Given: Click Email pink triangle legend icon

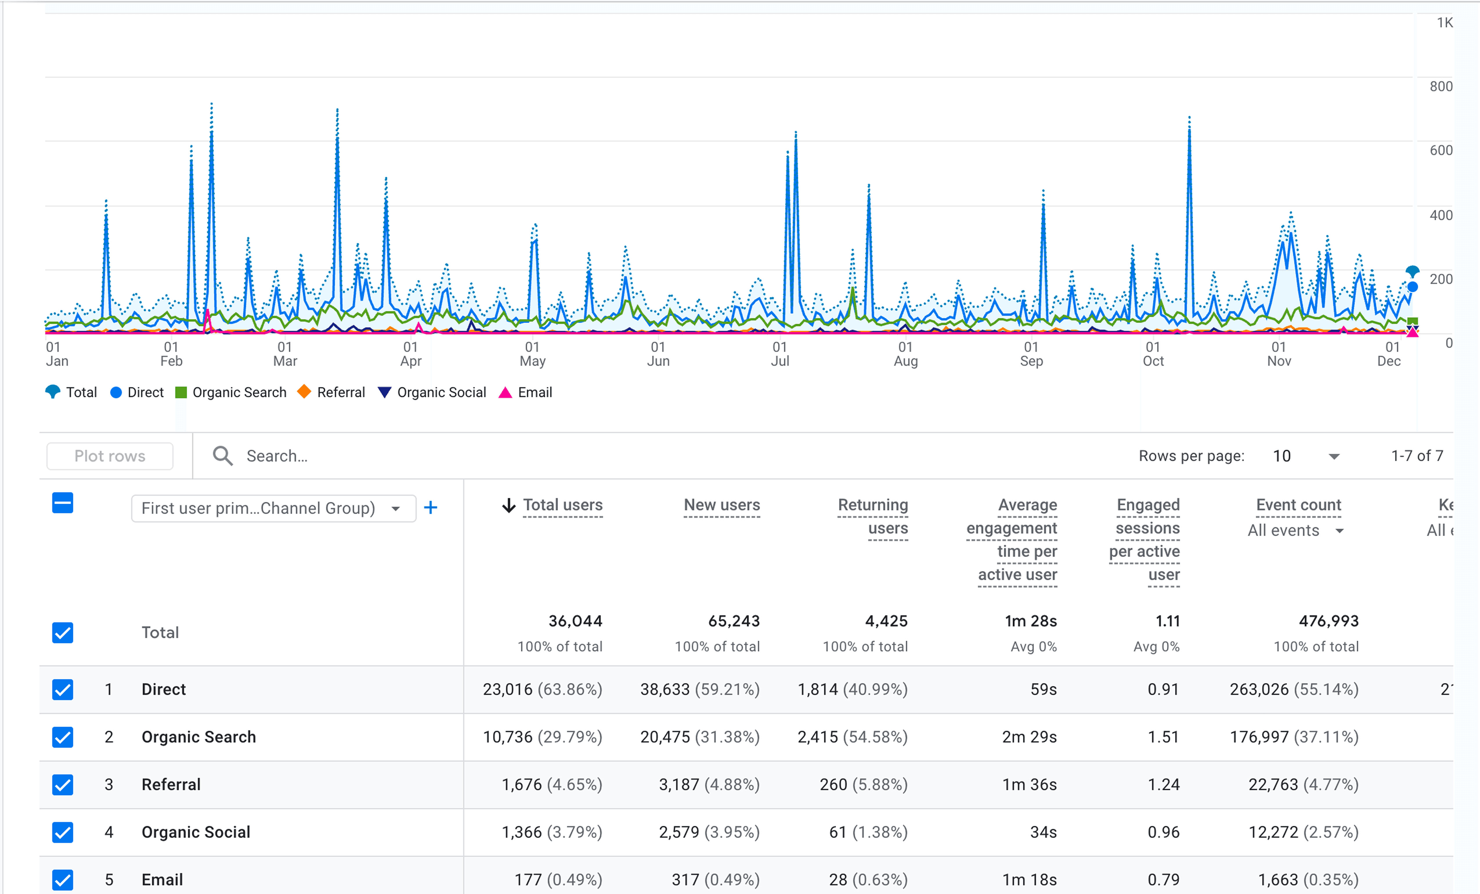Looking at the screenshot, I should click(505, 392).
